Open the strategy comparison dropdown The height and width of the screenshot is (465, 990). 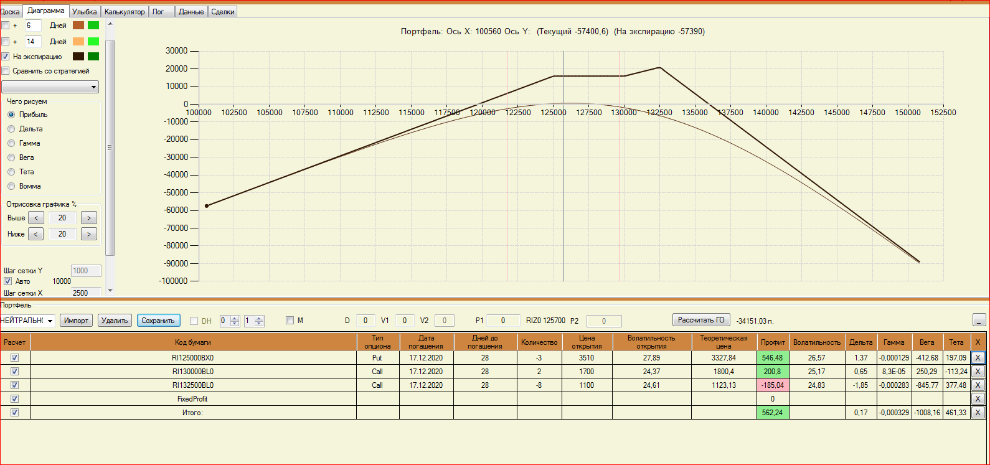50,87
